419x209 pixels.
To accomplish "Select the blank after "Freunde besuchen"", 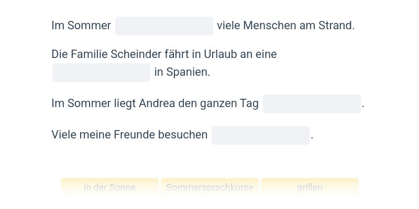I will pyautogui.click(x=260, y=135).
